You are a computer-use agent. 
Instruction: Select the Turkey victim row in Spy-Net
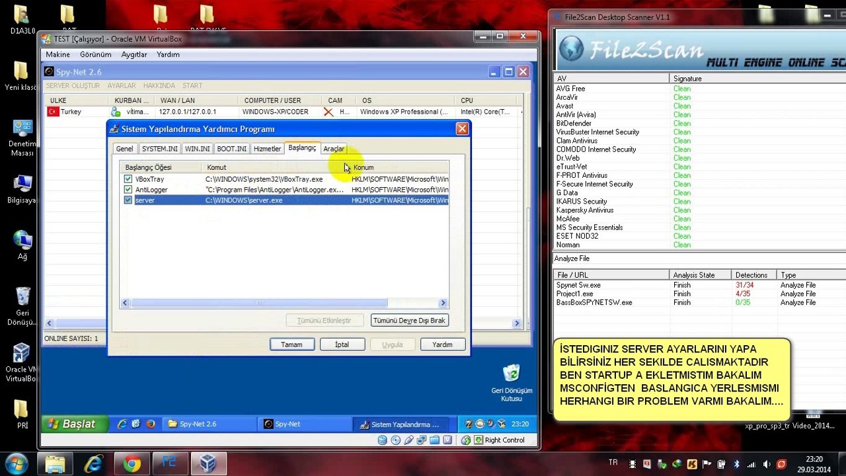pyautogui.click(x=284, y=112)
